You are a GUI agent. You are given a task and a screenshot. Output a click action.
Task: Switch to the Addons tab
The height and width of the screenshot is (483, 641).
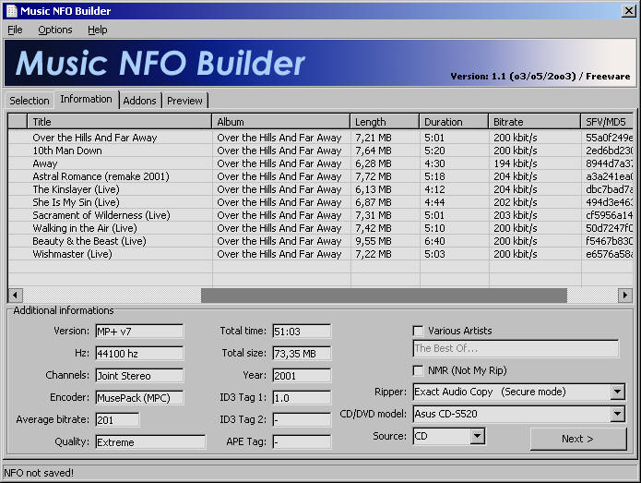139,101
